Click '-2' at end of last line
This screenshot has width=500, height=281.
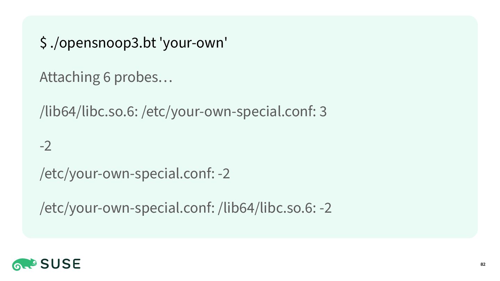point(326,208)
